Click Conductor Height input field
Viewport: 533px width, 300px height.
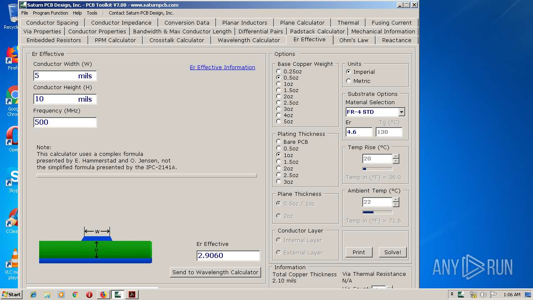click(x=65, y=99)
